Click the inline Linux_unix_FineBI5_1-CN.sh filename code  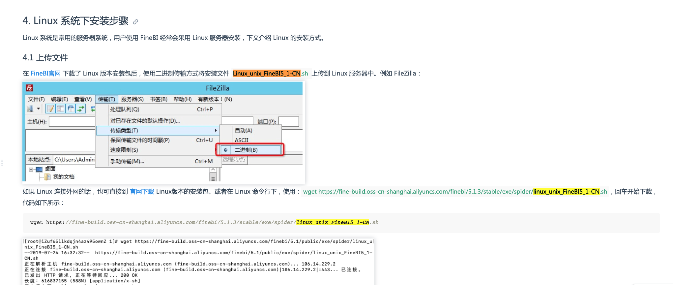[x=270, y=74]
